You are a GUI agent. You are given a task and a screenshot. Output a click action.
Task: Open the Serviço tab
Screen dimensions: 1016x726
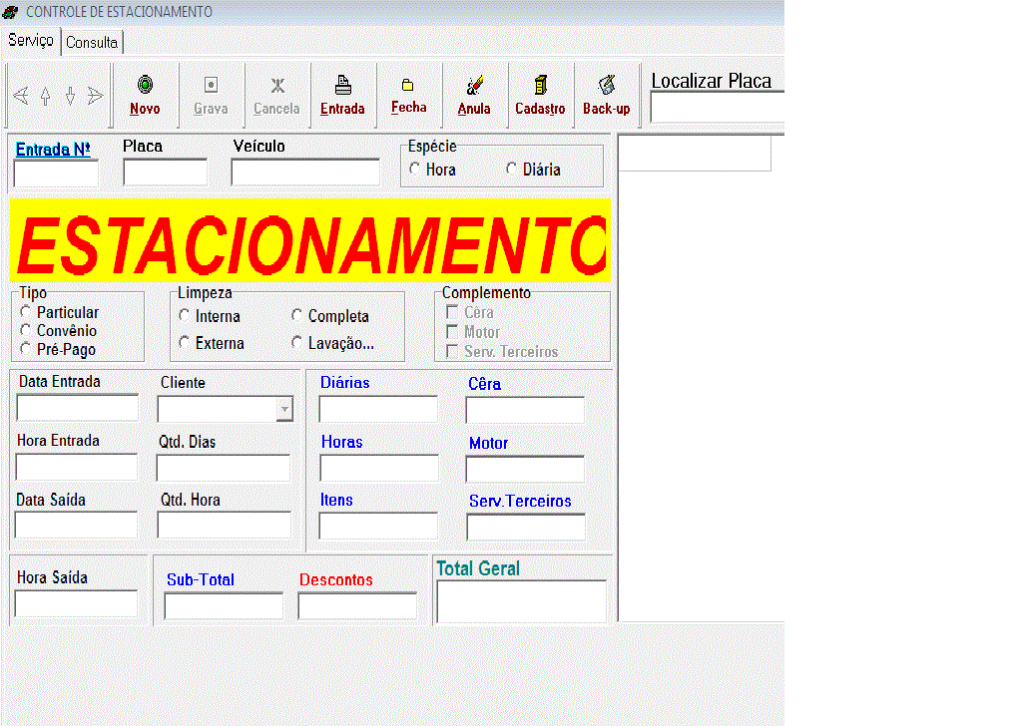31,41
